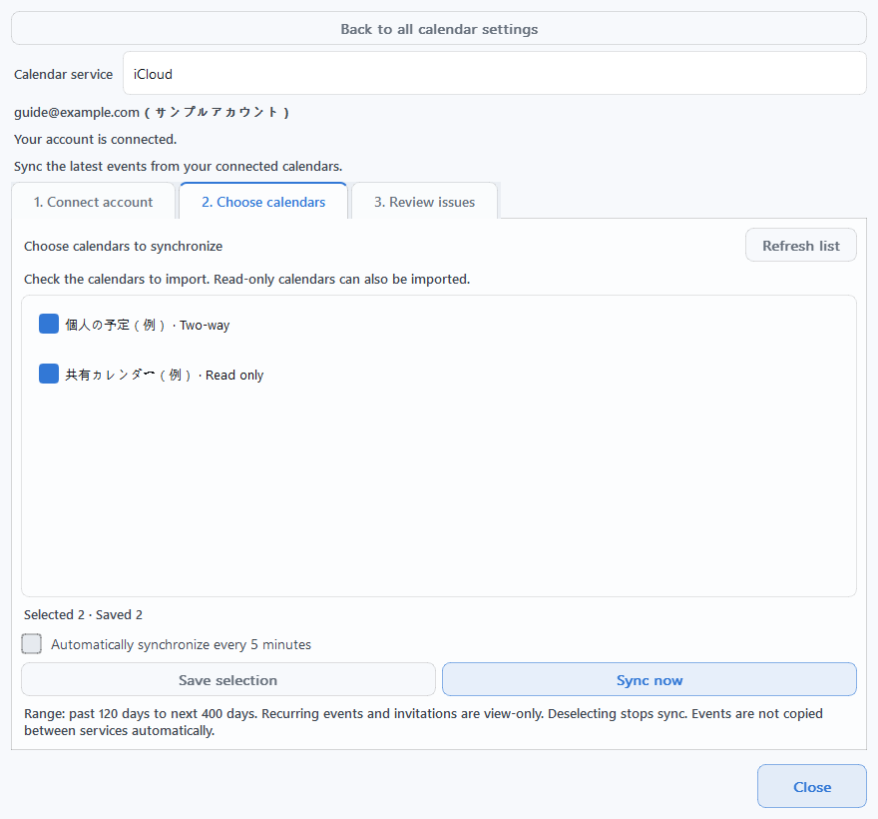The height and width of the screenshot is (819, 878).
Task: Click the Calendar service label
Action: coord(63,75)
